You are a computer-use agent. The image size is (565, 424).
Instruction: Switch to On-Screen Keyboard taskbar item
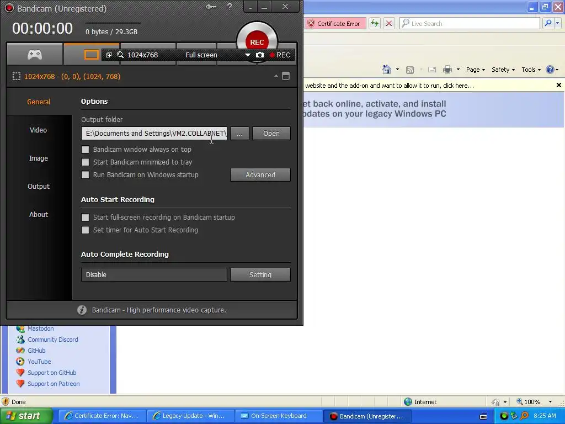pyautogui.click(x=279, y=416)
